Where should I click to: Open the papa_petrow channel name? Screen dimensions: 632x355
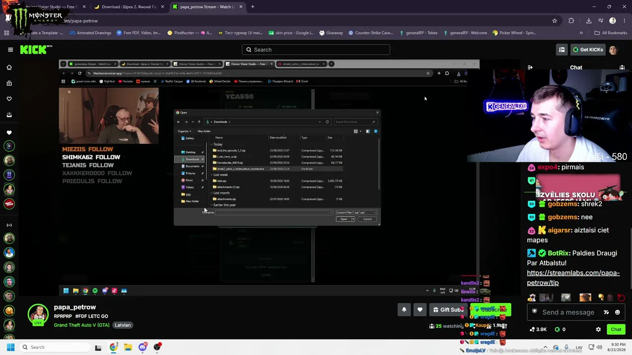[75, 307]
